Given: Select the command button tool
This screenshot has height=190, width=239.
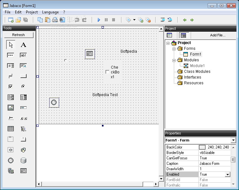Looking at the screenshot, I should pyautogui.click(x=23, y=76).
